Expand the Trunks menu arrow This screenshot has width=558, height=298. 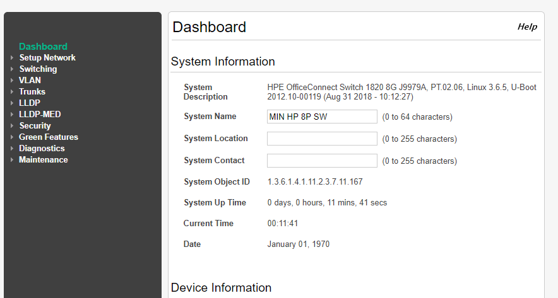tap(12, 91)
